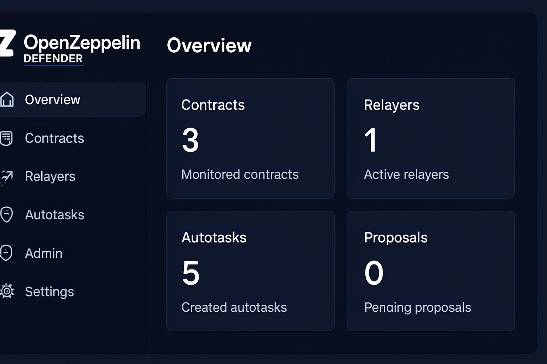This screenshot has height=364, width=547.
Task: Open the Relayers summary card
Action: tap(431, 138)
